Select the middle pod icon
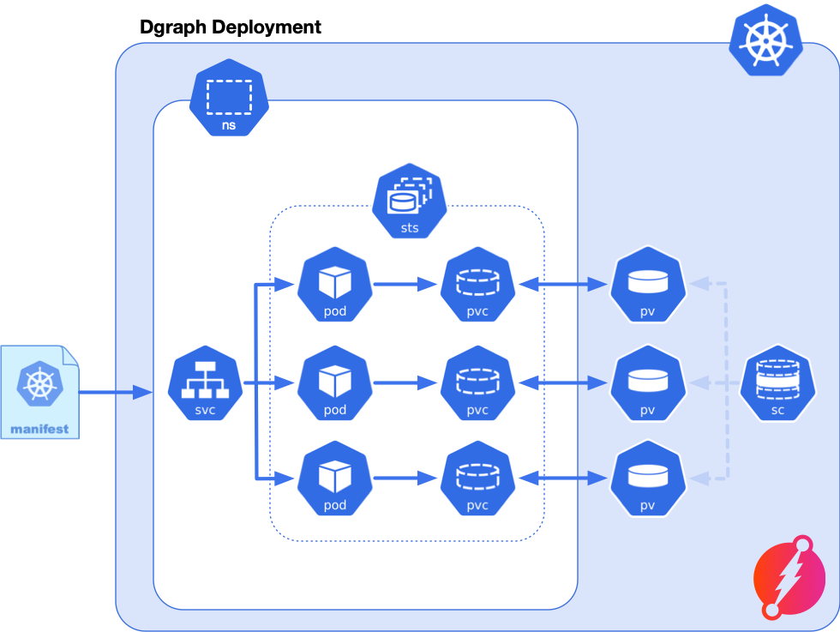840x632 pixels. pyautogui.click(x=334, y=384)
